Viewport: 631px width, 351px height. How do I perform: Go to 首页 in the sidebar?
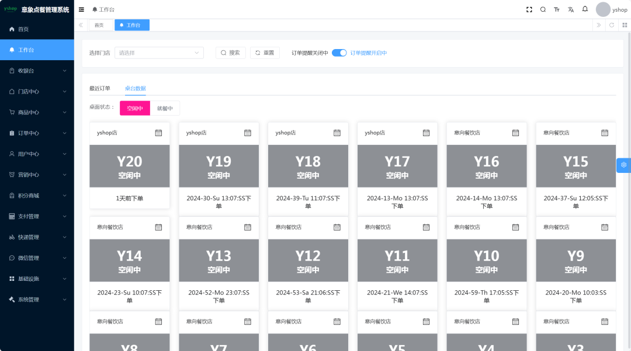[23, 29]
